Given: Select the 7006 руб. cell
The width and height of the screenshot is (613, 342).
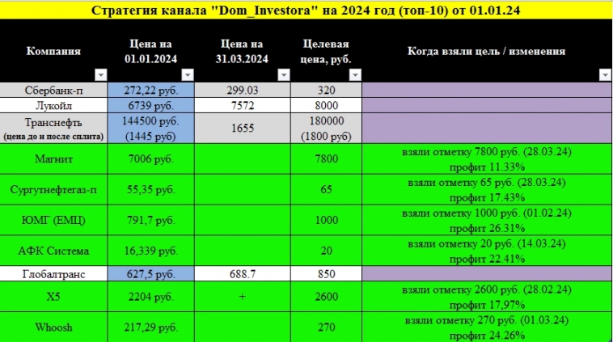Looking at the screenshot, I should [151, 158].
